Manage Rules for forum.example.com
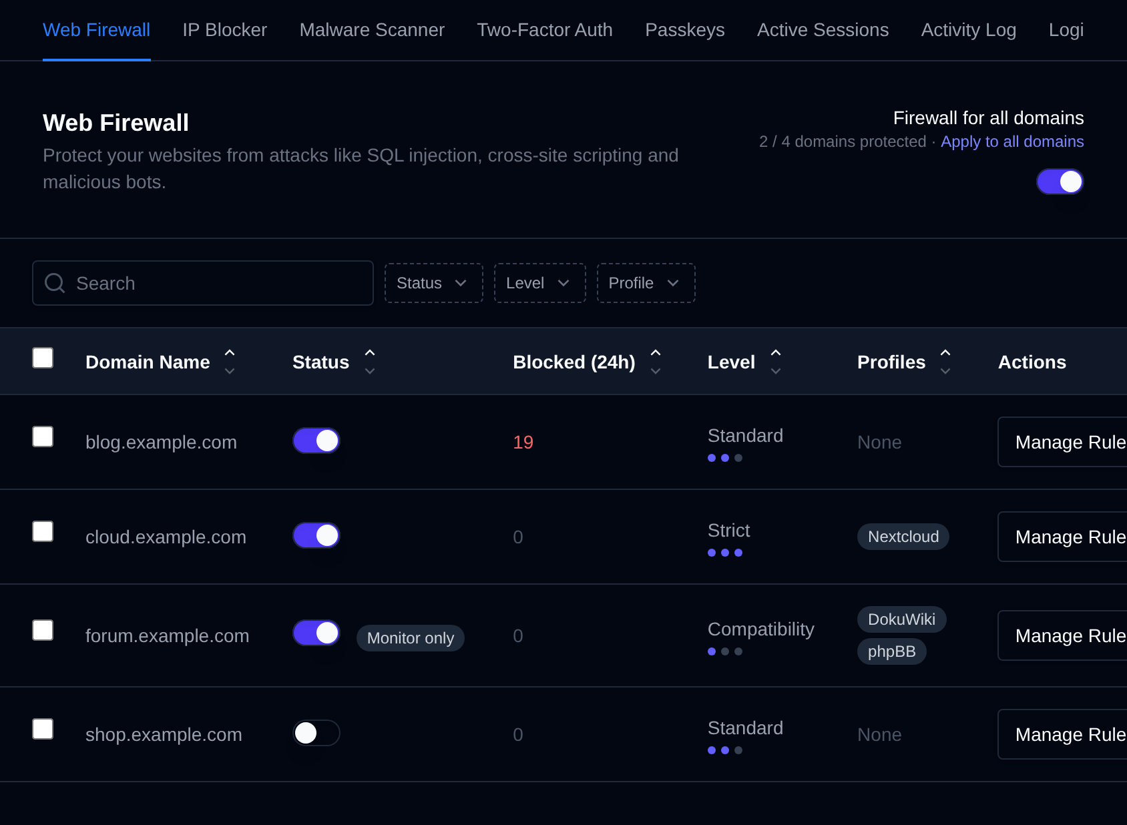 [x=1062, y=635]
